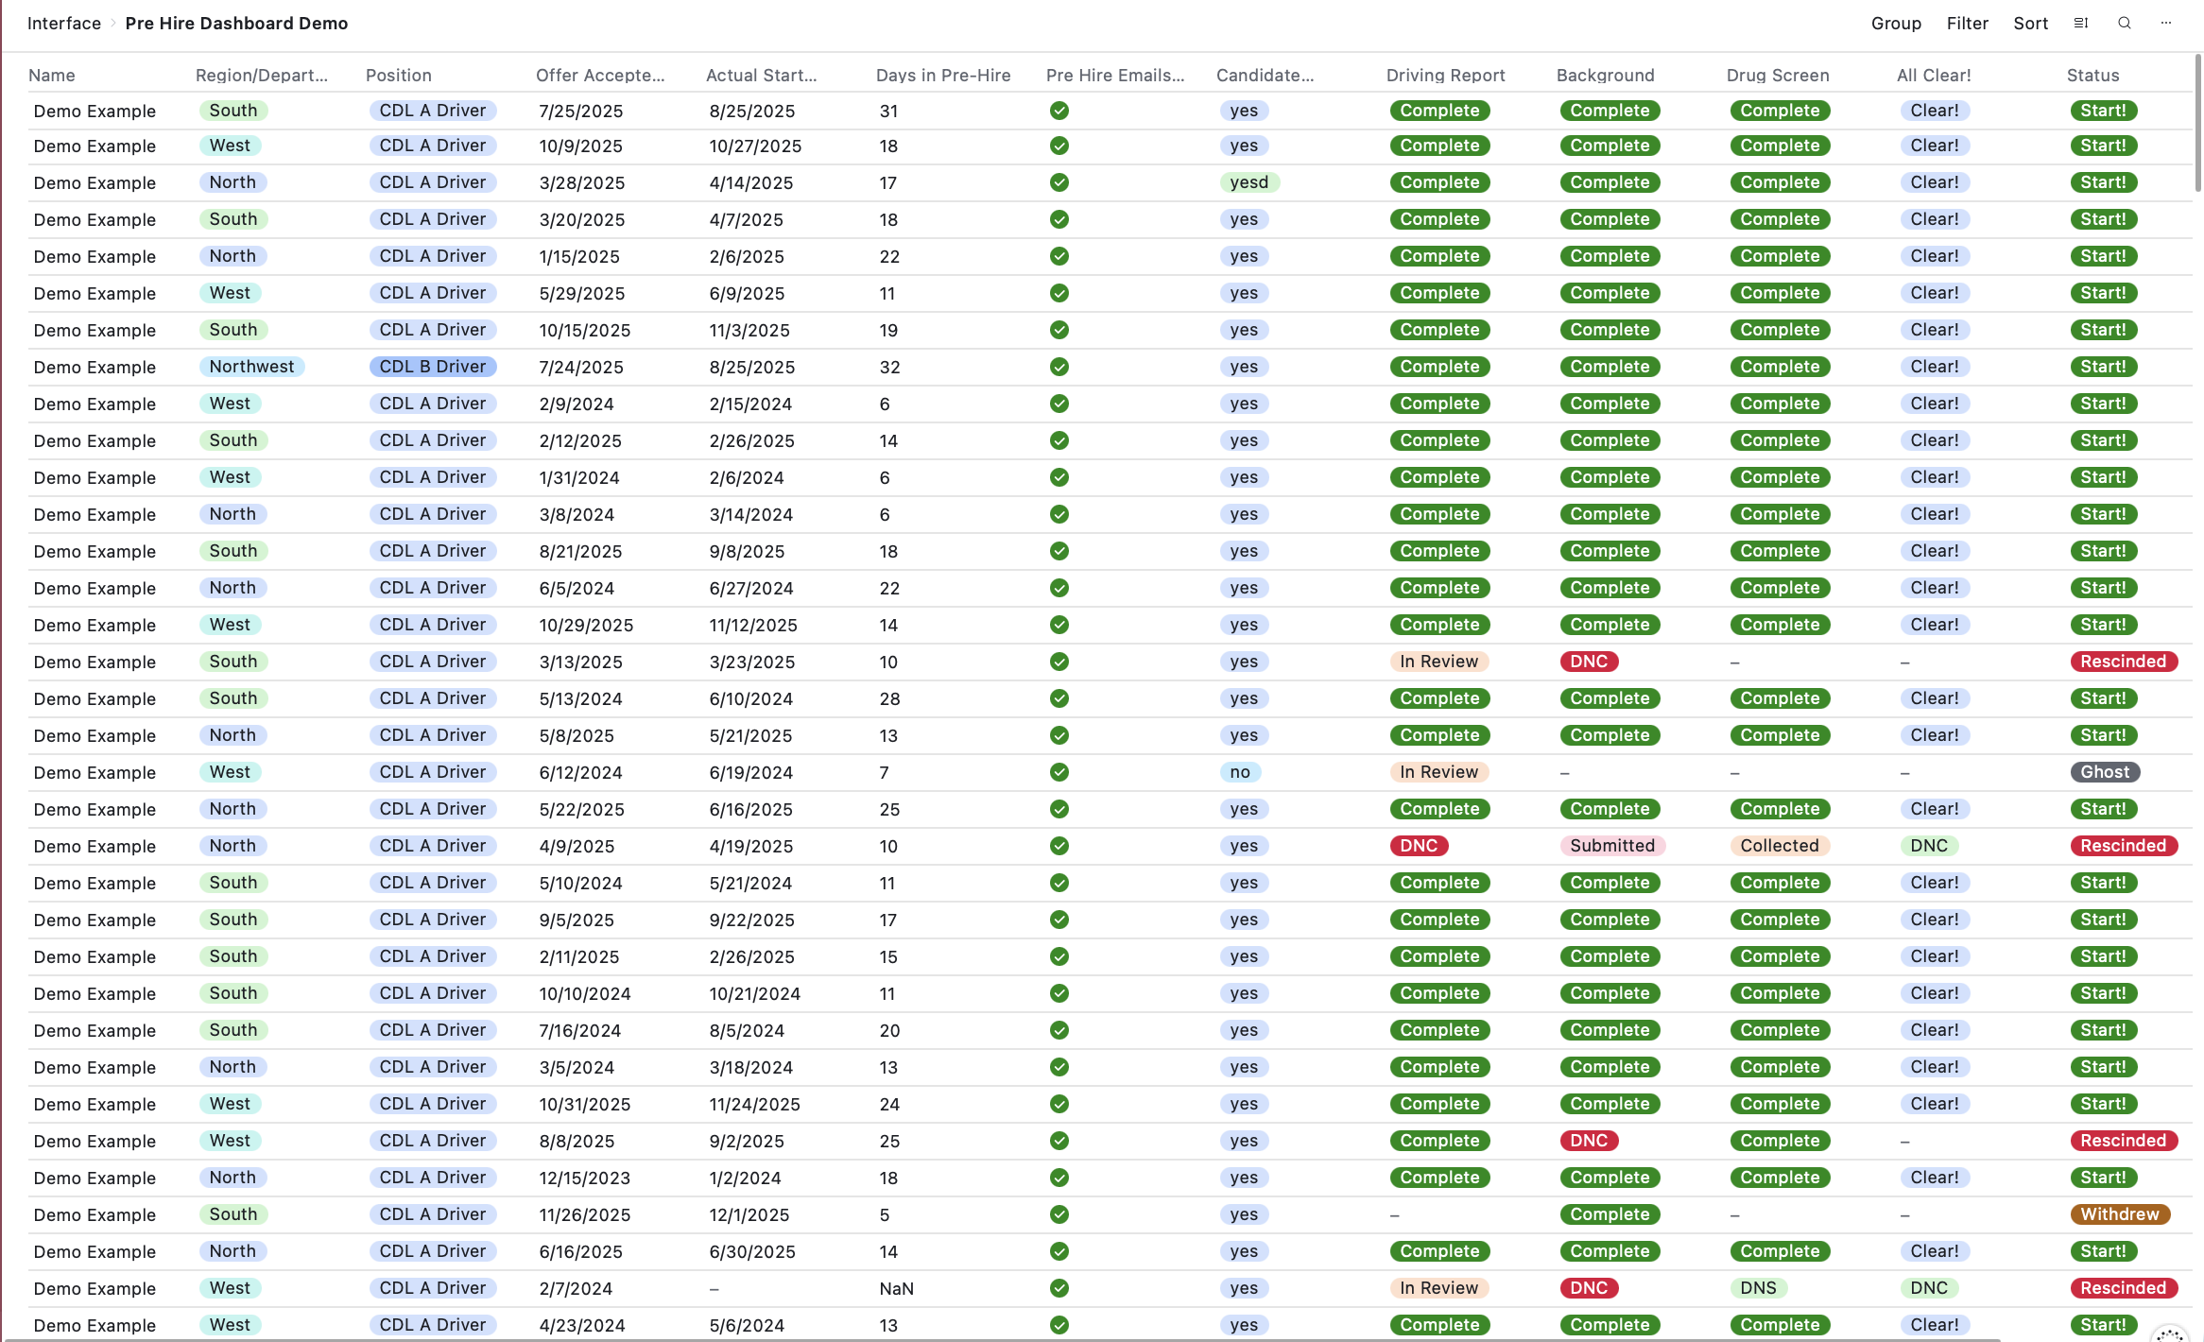The width and height of the screenshot is (2204, 1342).
Task: Toggle Pre Hire Emails check for 1/15/2025 offer
Action: click(x=1059, y=256)
